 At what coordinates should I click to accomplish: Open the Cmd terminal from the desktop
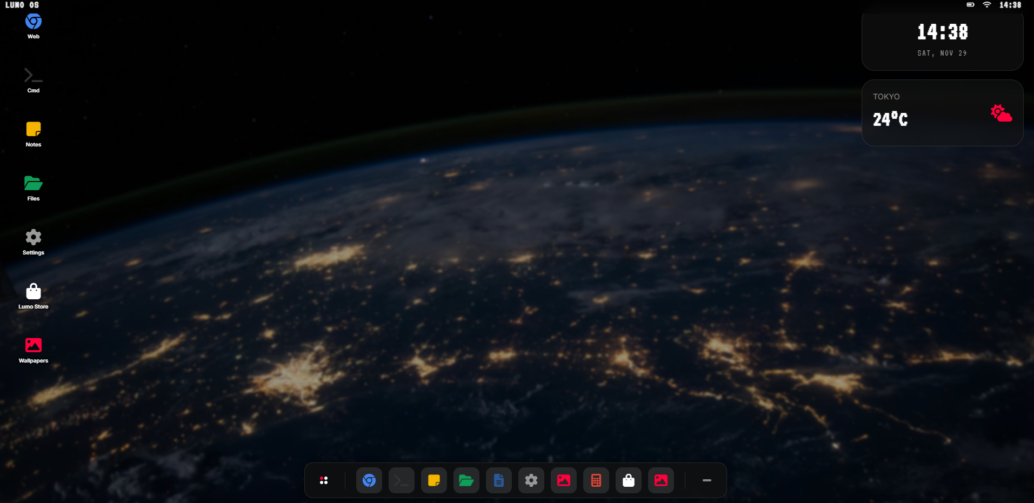click(33, 76)
